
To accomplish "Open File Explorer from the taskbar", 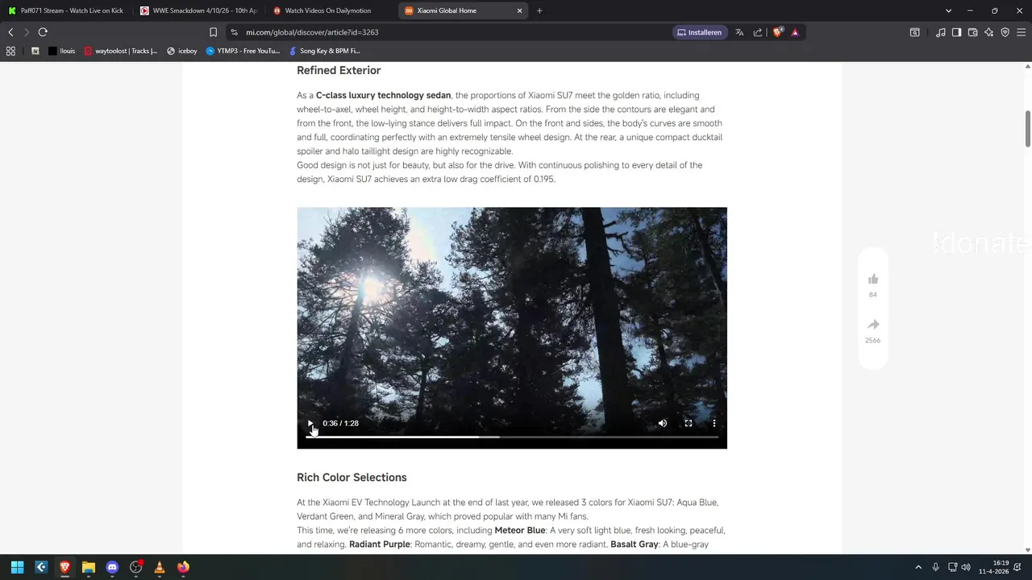I will 89,567.
